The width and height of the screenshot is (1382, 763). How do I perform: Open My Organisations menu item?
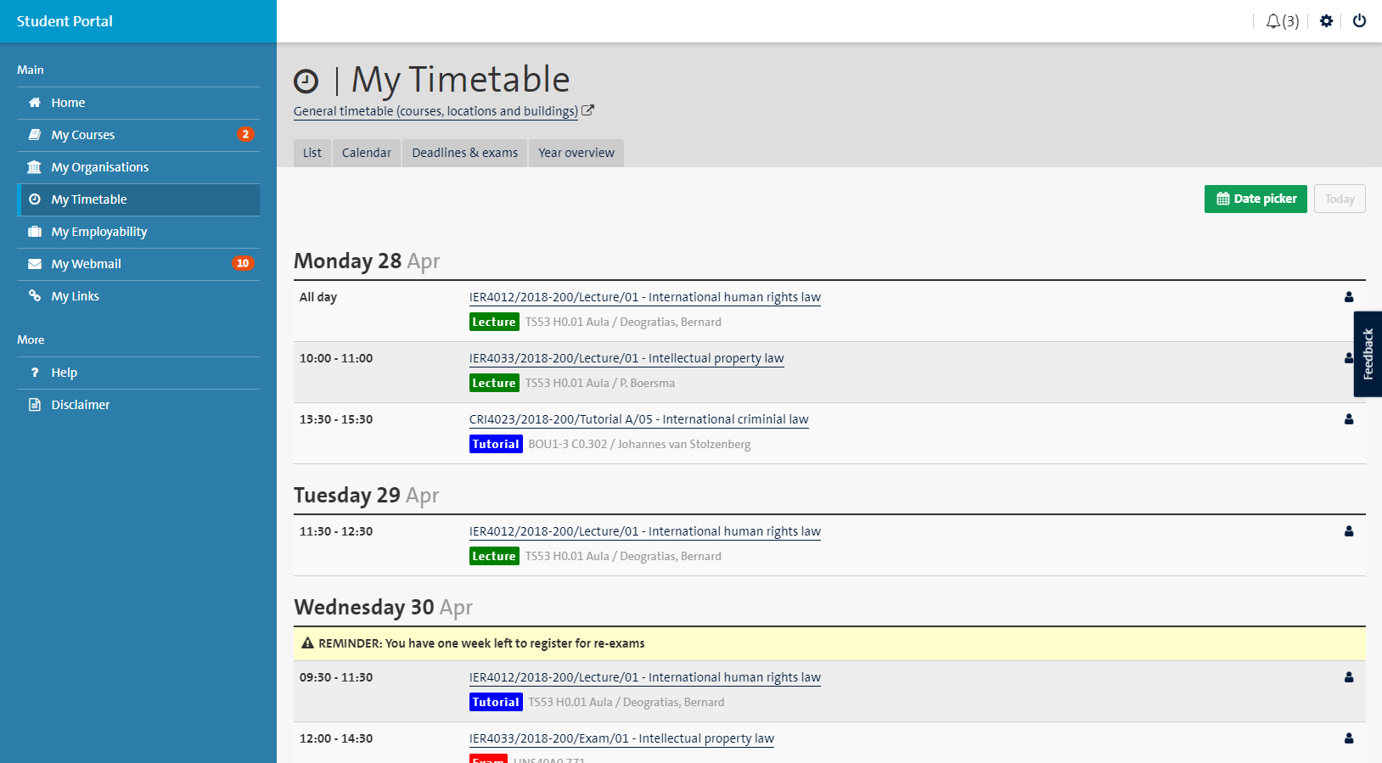[138, 167]
